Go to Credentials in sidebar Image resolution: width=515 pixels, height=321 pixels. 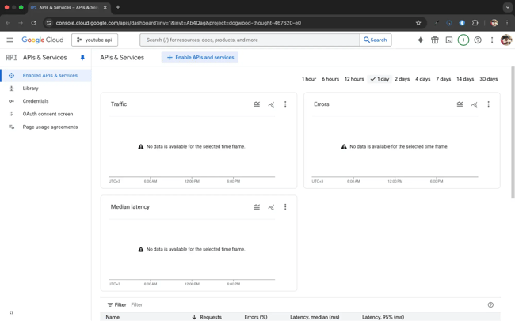[x=36, y=101]
